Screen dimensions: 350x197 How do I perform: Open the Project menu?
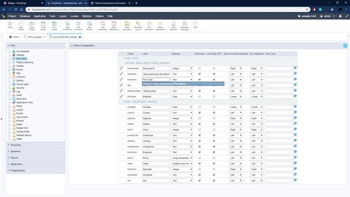click(x=12, y=16)
